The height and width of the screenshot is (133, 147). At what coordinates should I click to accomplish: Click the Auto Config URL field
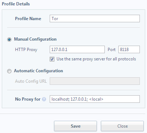(95, 81)
